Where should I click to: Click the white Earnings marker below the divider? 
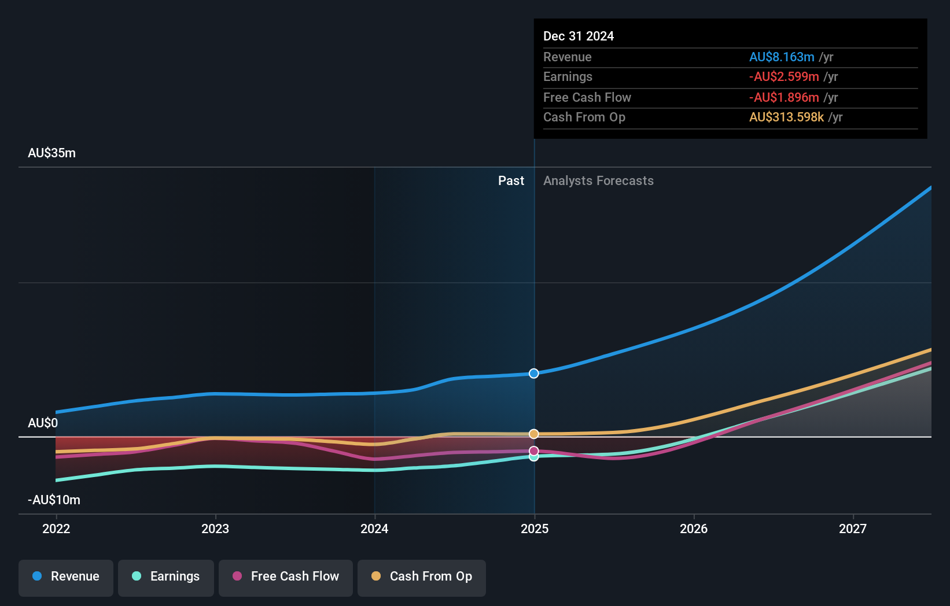click(533, 457)
